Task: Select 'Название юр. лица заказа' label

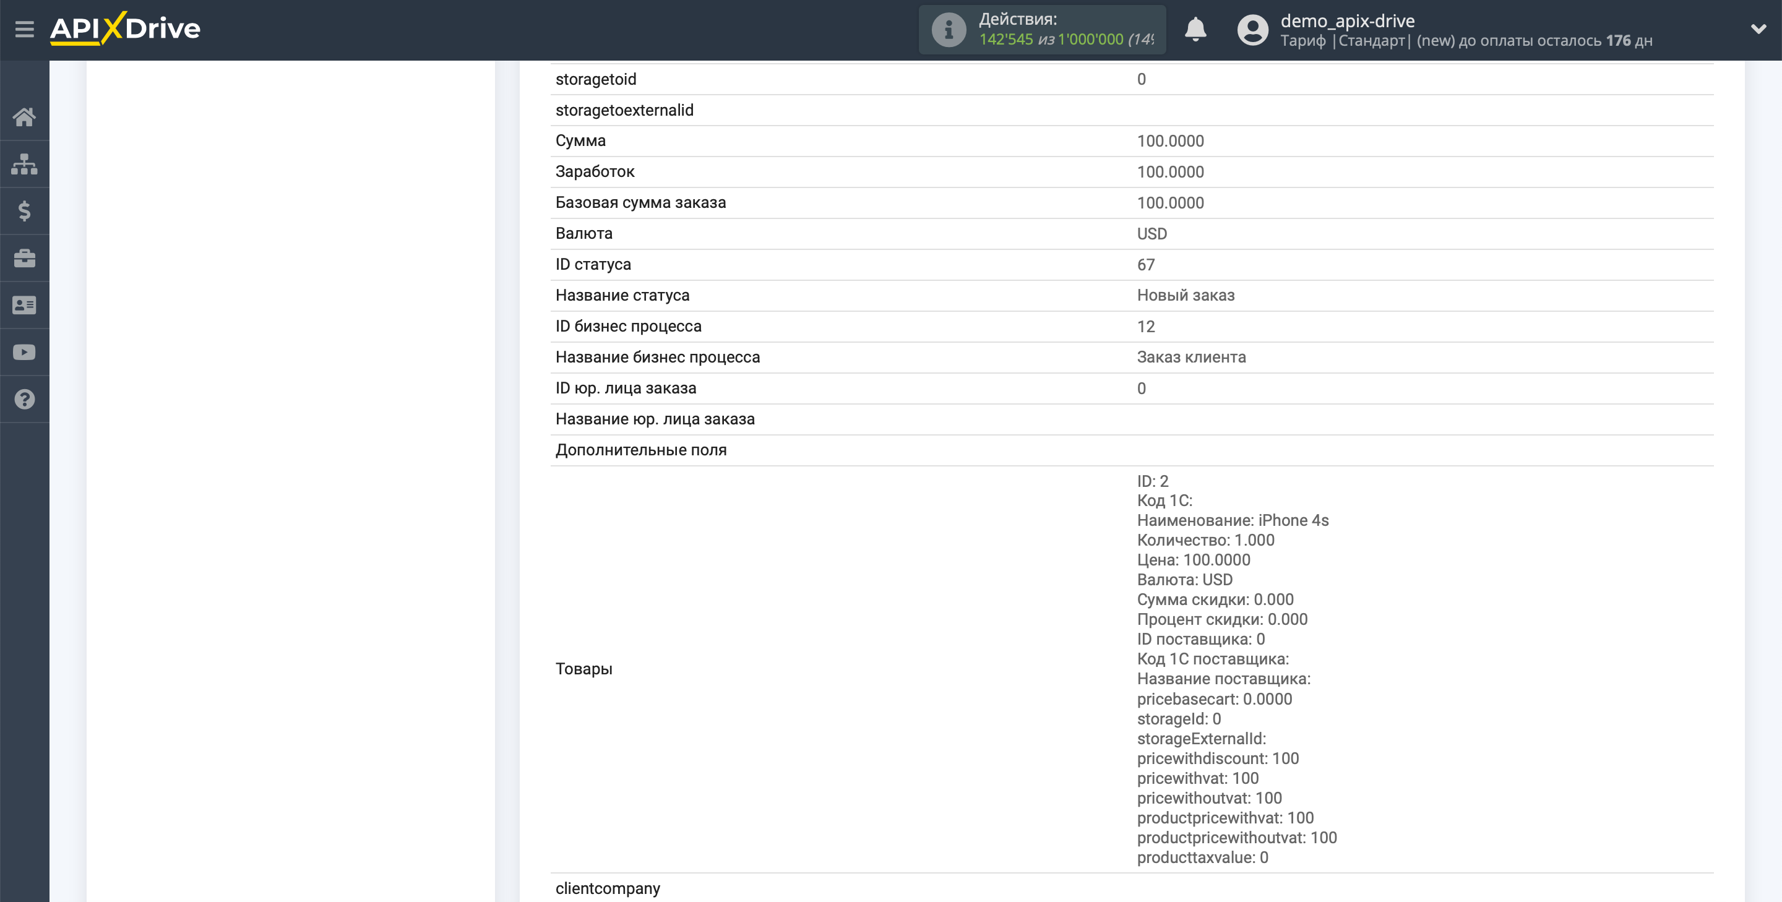Action: tap(655, 419)
